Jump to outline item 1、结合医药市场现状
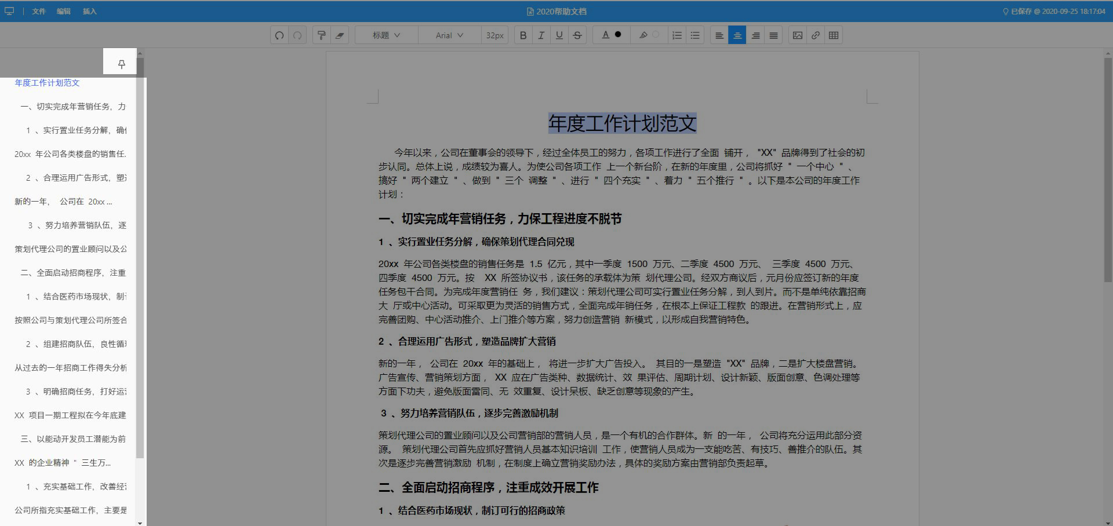 [x=77, y=297]
